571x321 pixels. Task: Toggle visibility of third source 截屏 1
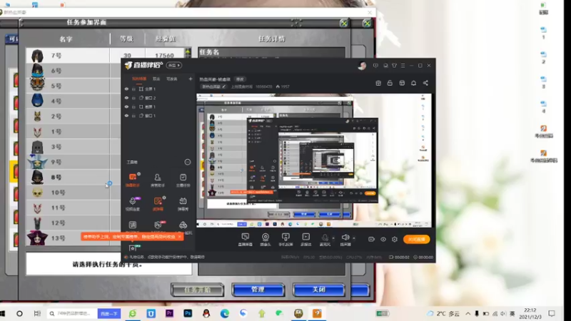pyautogui.click(x=126, y=106)
